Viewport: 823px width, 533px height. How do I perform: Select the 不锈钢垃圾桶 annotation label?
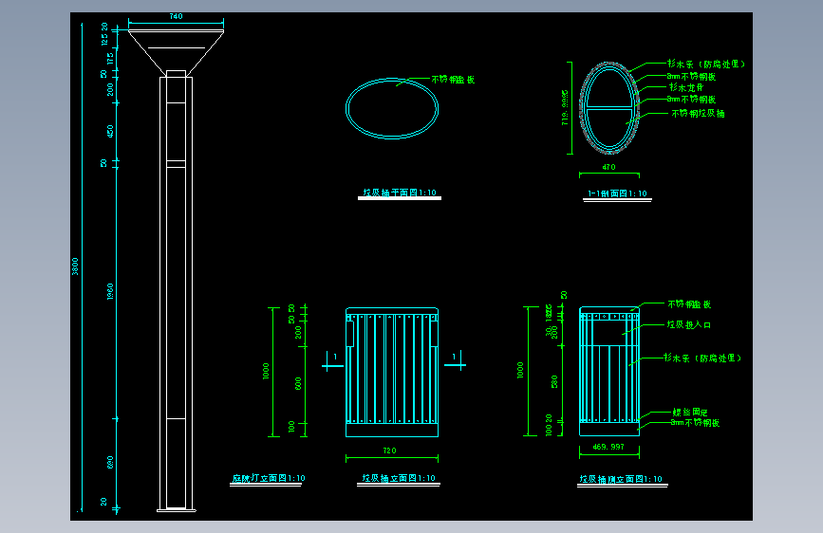click(x=698, y=113)
